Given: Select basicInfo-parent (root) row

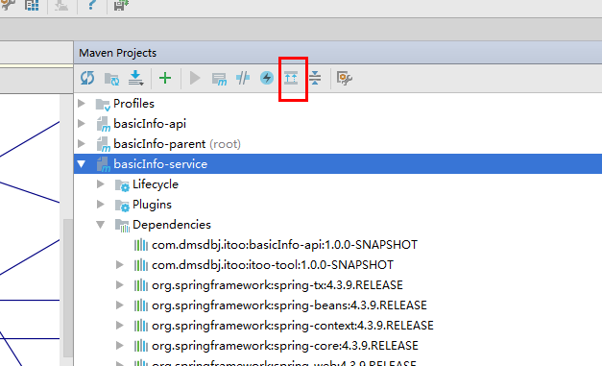Looking at the screenshot, I should (338, 144).
